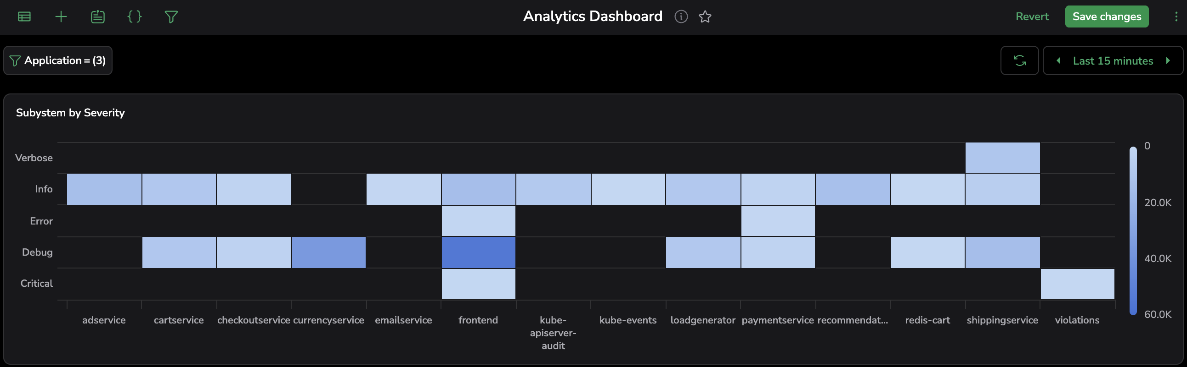1187x367 pixels.
Task: Show dashboard info via info icon
Action: pyautogui.click(x=681, y=17)
